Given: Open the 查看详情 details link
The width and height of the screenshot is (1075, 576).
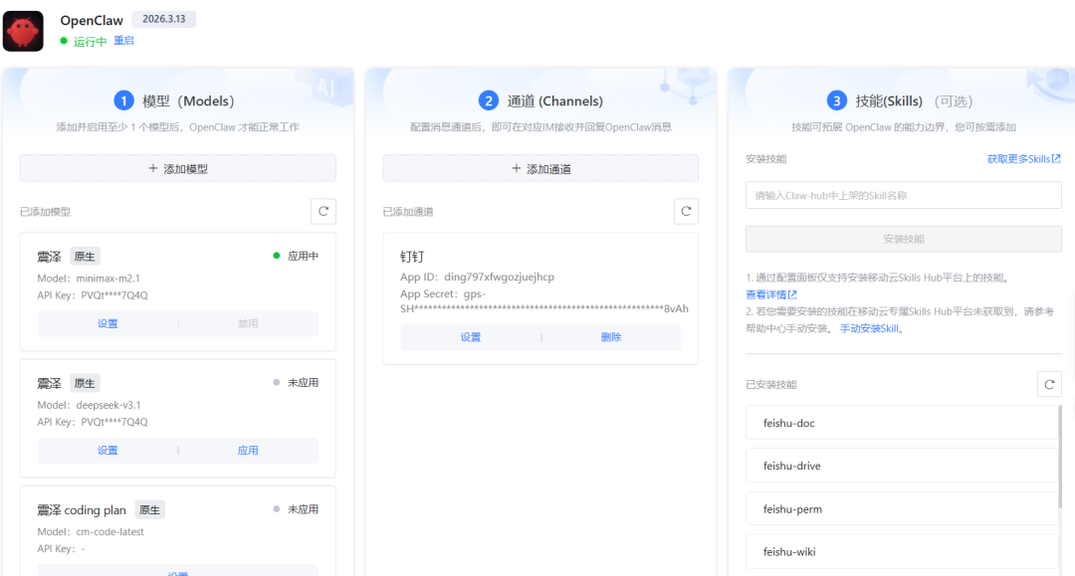Looking at the screenshot, I should (x=771, y=294).
